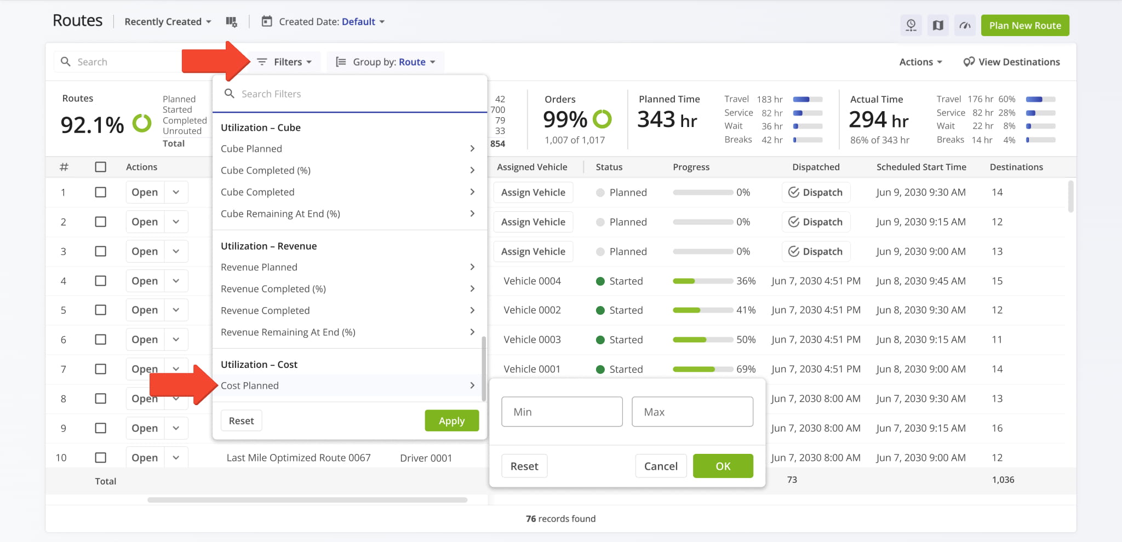Check the box for route row 9
The image size is (1122, 542).
(100, 428)
